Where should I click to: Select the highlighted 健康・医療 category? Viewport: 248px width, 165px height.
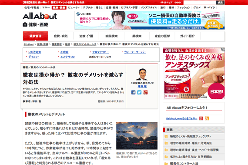pos(59,7)
